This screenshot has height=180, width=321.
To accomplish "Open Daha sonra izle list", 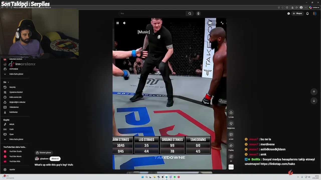I will tap(15, 97).
